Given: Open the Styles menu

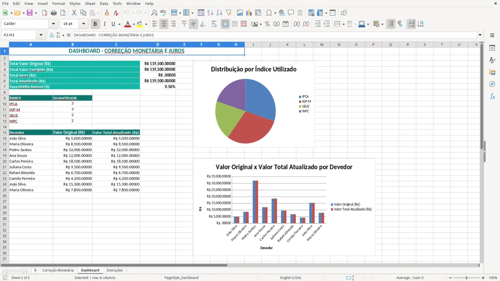Looking at the screenshot, I should 75,3.
